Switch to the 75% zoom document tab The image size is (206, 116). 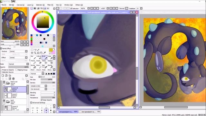pos(90,112)
